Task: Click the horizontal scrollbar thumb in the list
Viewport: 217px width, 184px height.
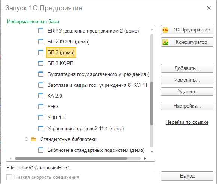Action: click(x=71, y=159)
